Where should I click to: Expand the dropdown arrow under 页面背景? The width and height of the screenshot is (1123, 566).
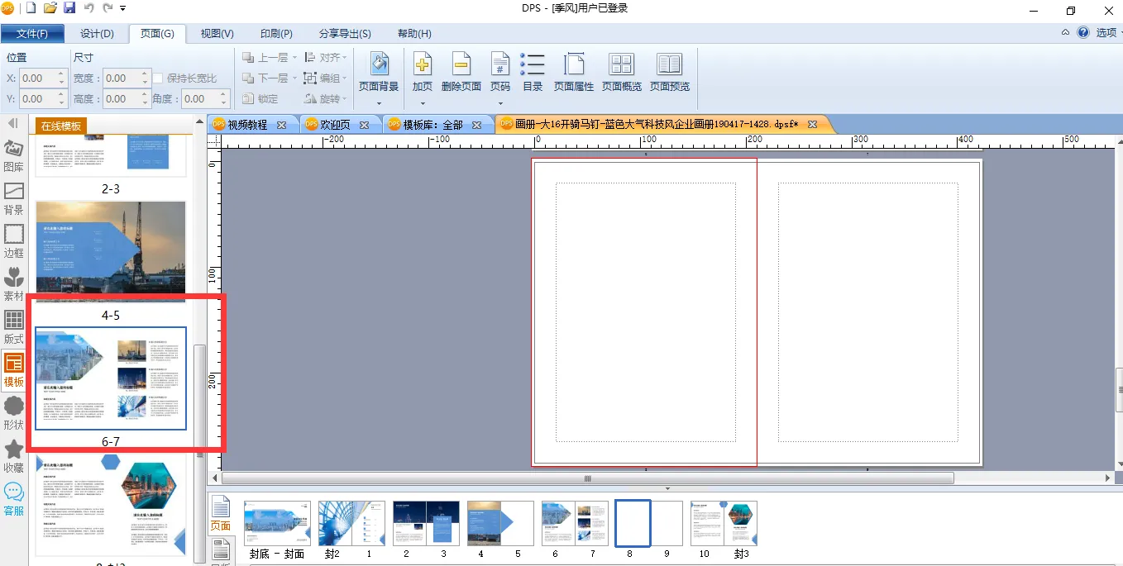[379, 103]
